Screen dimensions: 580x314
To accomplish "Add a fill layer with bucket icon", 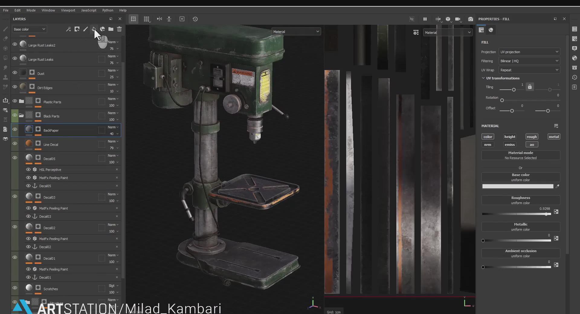I will point(94,29).
